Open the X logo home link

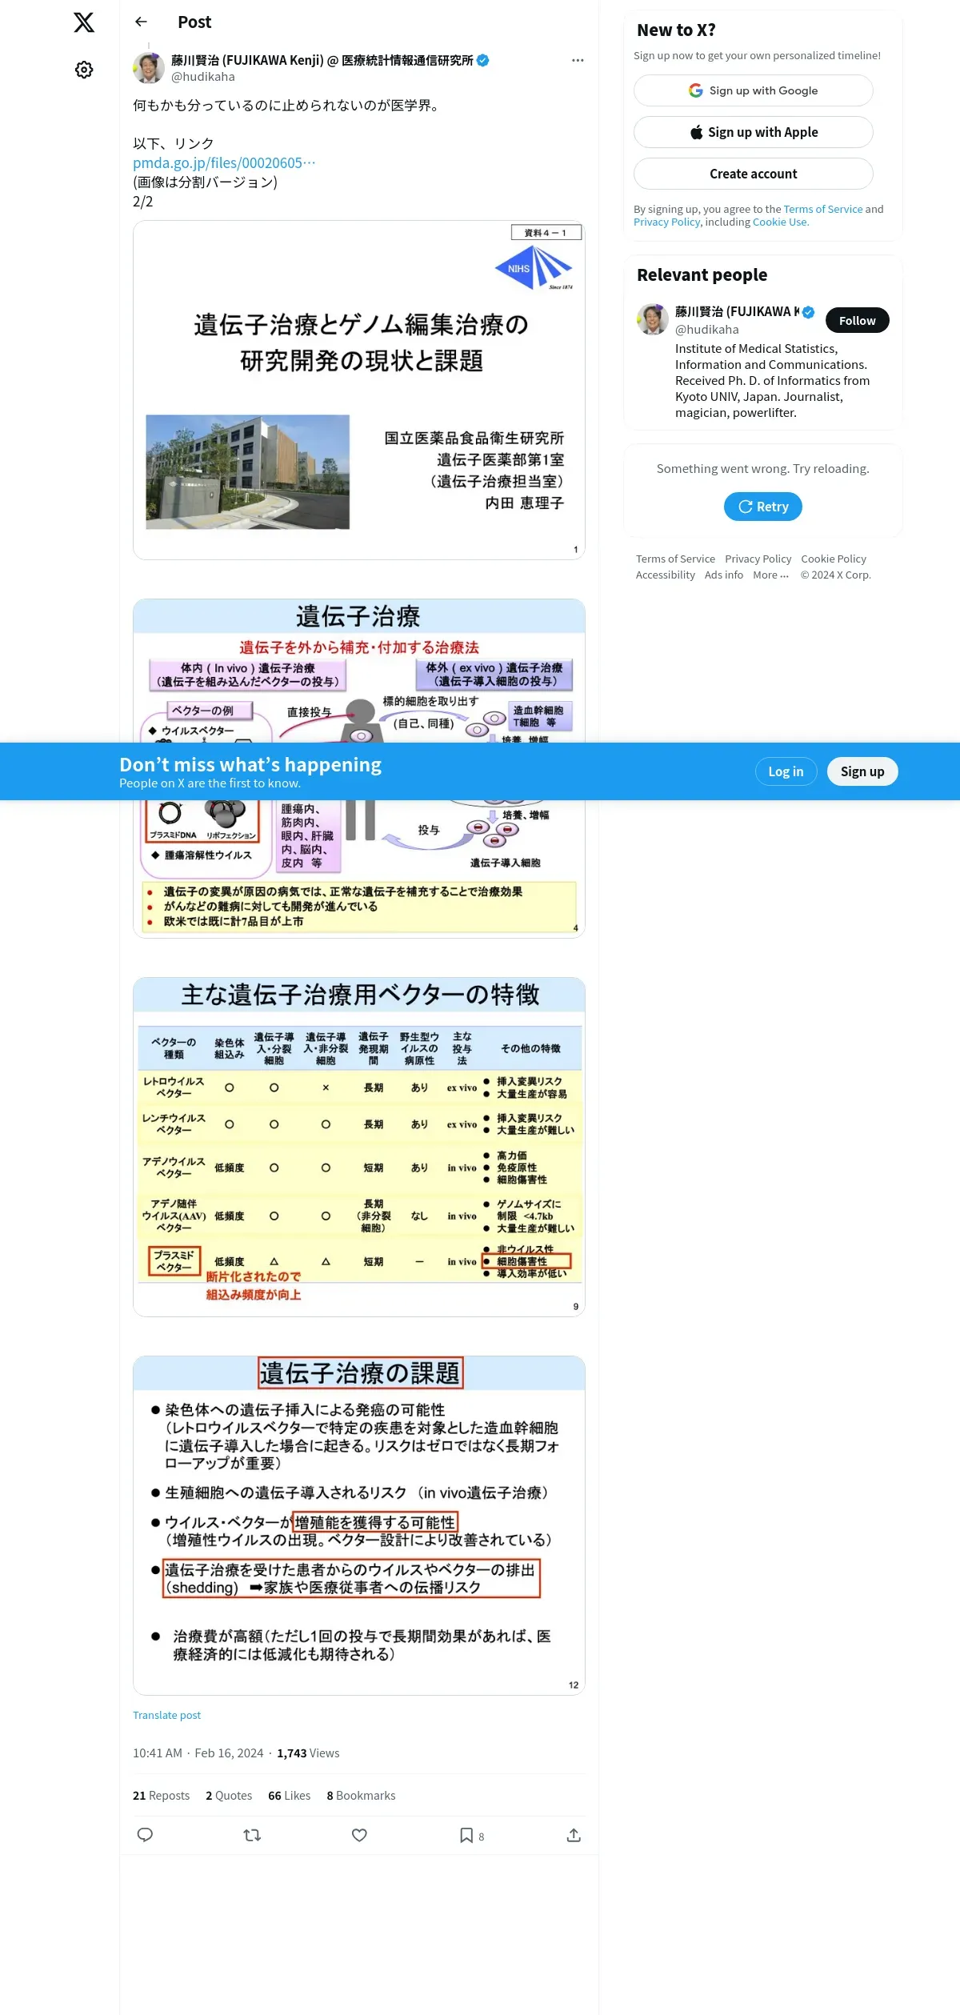[x=84, y=22]
